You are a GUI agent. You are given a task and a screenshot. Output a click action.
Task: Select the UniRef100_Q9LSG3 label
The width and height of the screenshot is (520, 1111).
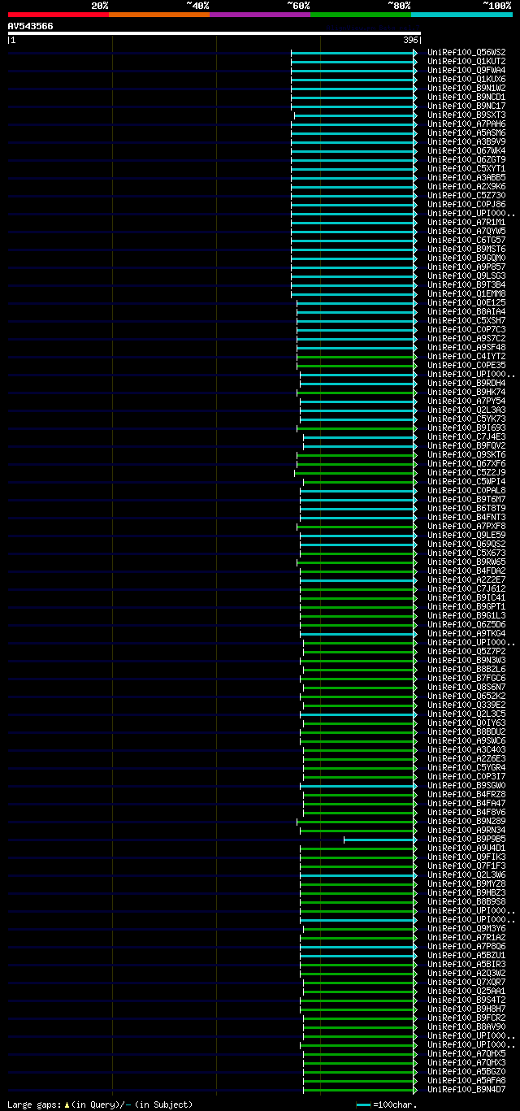coord(466,276)
